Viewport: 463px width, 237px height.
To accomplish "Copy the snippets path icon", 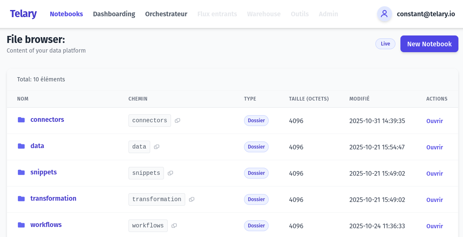I will 170,173.
